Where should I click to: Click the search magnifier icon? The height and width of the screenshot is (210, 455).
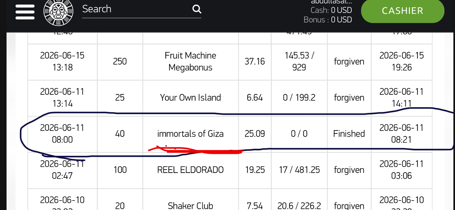[197, 9]
